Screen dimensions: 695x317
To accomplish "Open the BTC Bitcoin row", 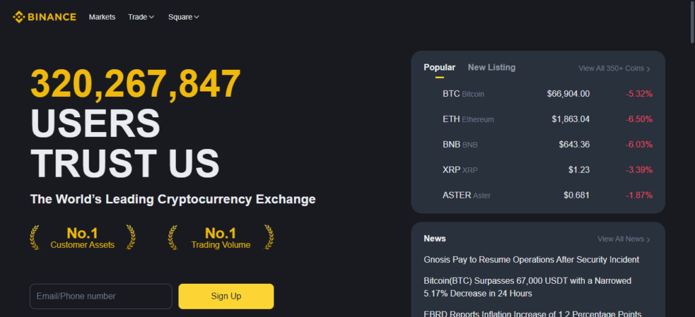I will point(538,93).
